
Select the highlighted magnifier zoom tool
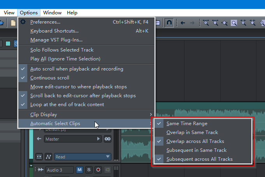(234, 23)
